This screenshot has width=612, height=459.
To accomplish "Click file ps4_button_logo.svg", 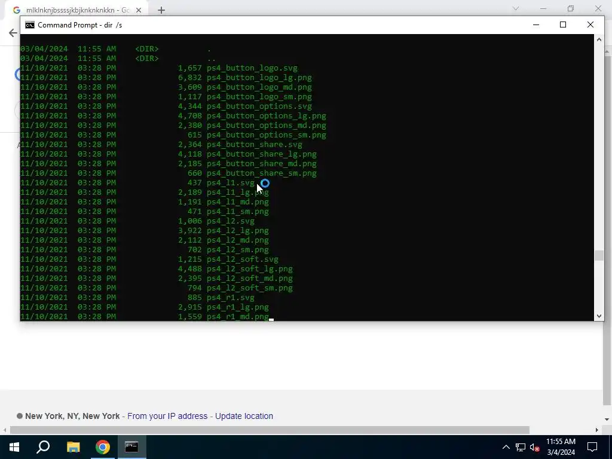I will point(252,68).
